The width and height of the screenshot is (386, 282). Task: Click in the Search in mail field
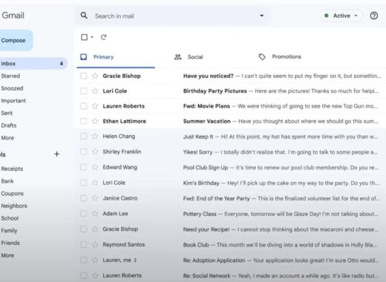click(x=173, y=16)
